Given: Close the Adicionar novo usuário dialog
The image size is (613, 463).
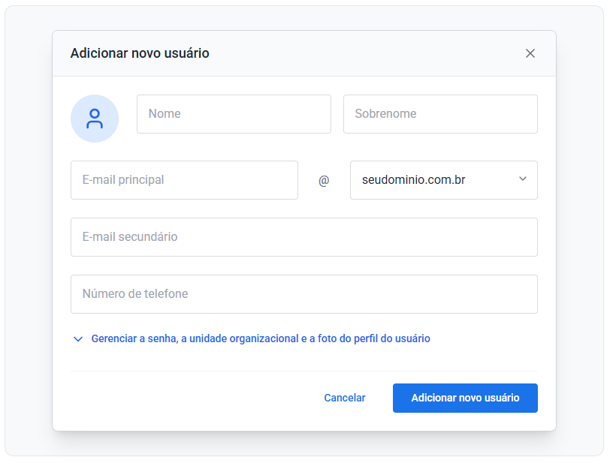Looking at the screenshot, I should (x=530, y=53).
